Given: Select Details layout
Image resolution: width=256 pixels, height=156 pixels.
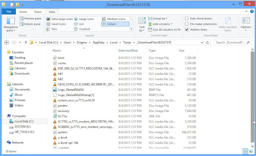Looking at the screenshot, I should pos(115,24).
